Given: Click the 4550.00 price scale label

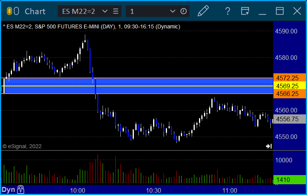Looking at the screenshot, I should 286,137.
